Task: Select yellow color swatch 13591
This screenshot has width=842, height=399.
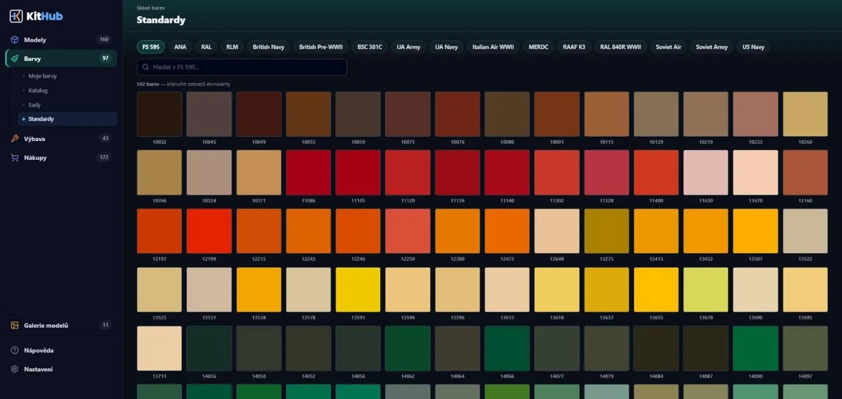Action: pyautogui.click(x=358, y=290)
